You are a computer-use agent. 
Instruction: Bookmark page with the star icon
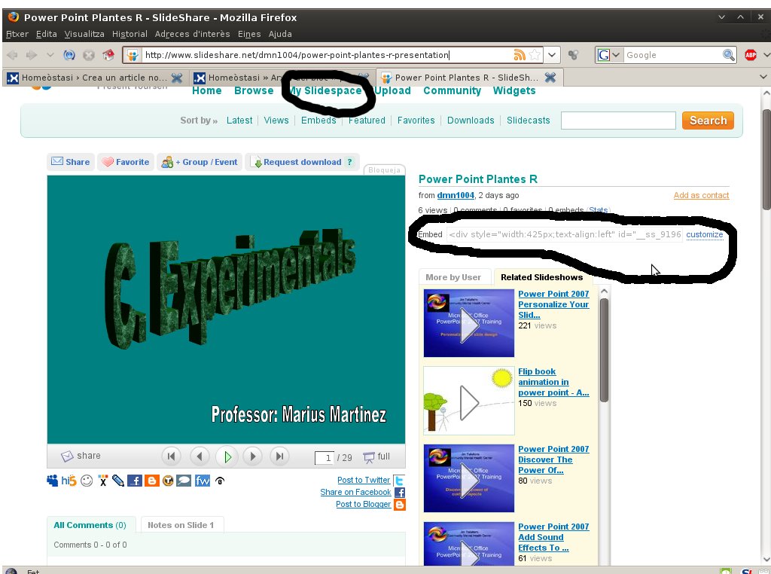point(535,55)
